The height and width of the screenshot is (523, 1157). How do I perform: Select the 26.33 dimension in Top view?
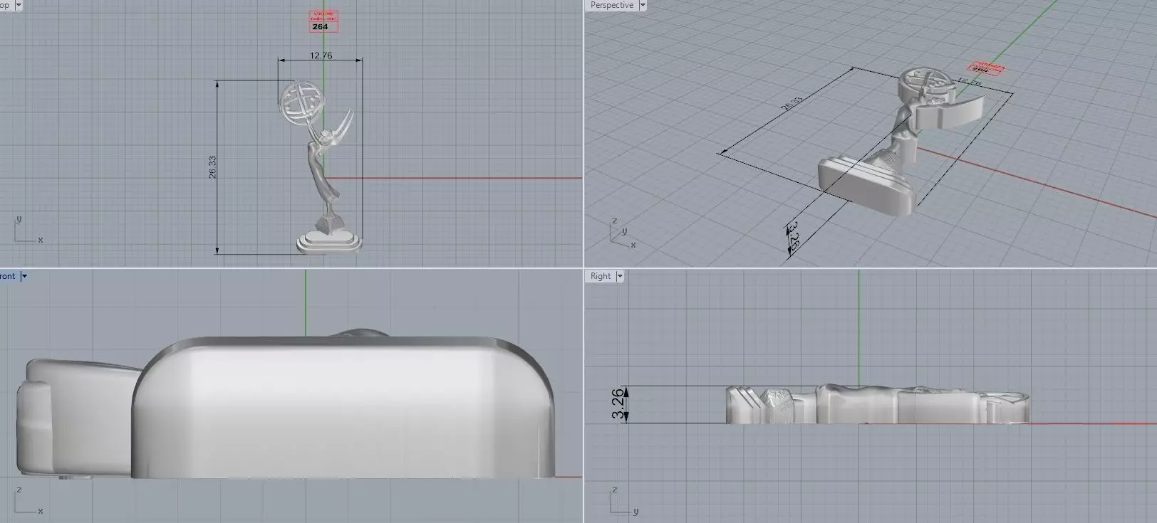tap(212, 167)
